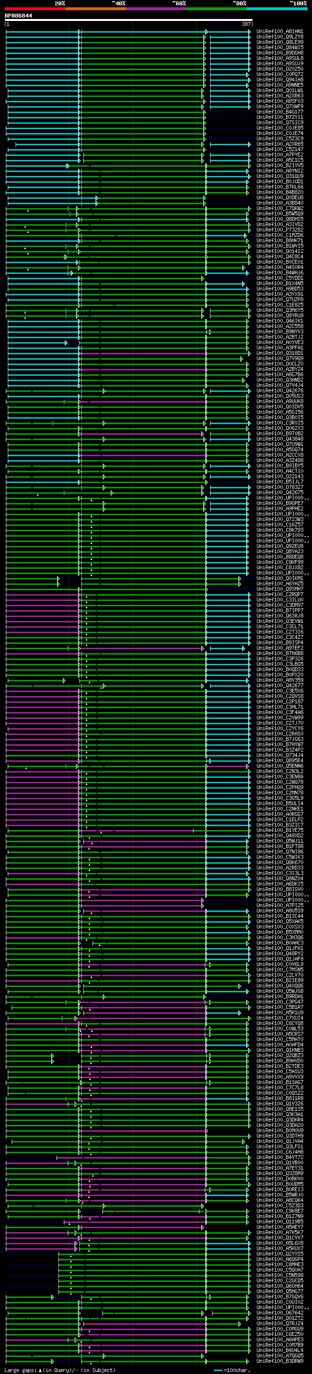The image size is (312, 1374).
Task: Select the UniRef100_A2XR65 label
Action: [280, 144]
